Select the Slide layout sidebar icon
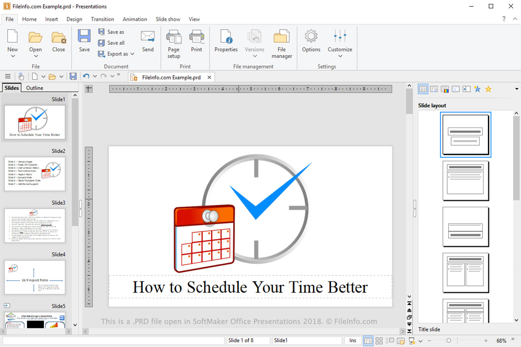The height and width of the screenshot is (347, 521). (422, 89)
